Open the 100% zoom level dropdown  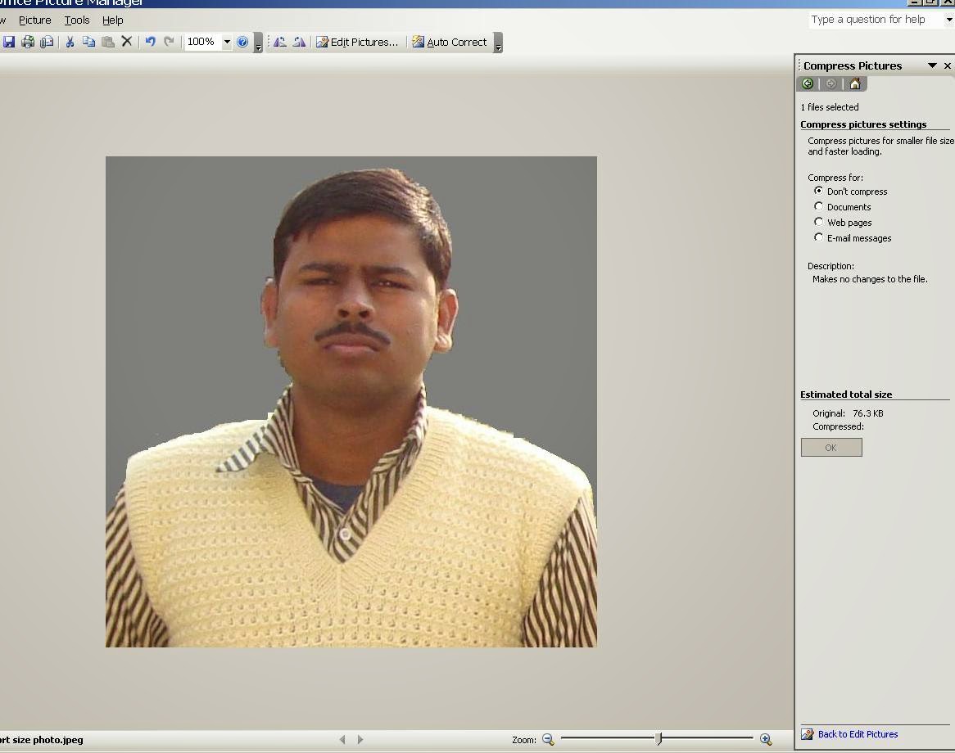pos(227,42)
